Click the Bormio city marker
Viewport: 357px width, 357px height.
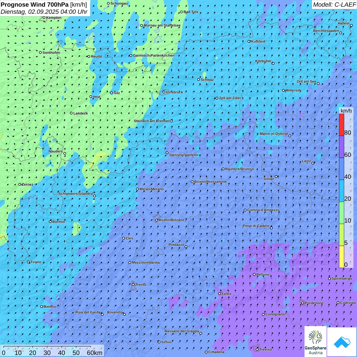pos(50,222)
